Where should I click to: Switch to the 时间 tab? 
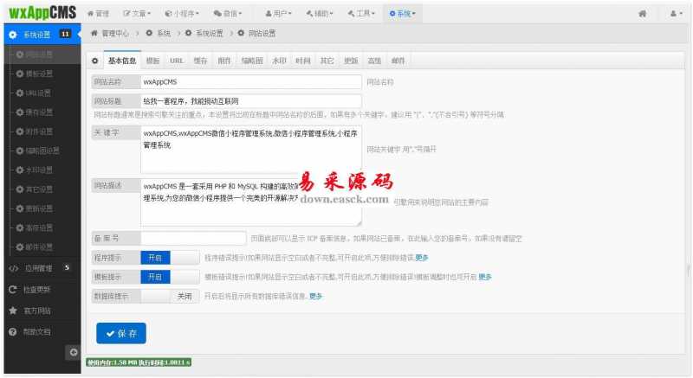click(x=303, y=61)
